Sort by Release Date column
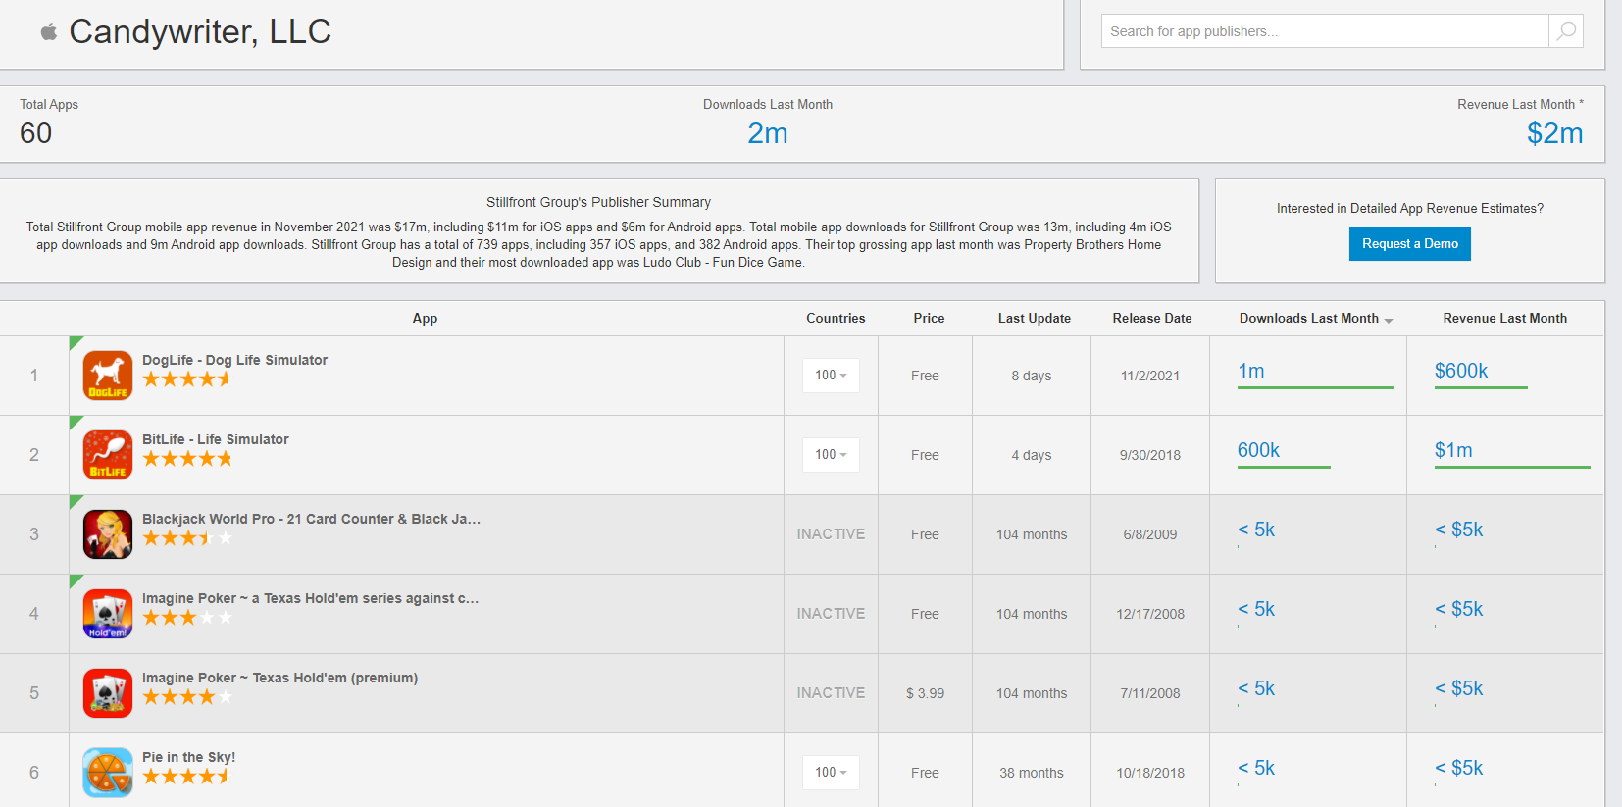The height and width of the screenshot is (807, 1622). tap(1151, 319)
